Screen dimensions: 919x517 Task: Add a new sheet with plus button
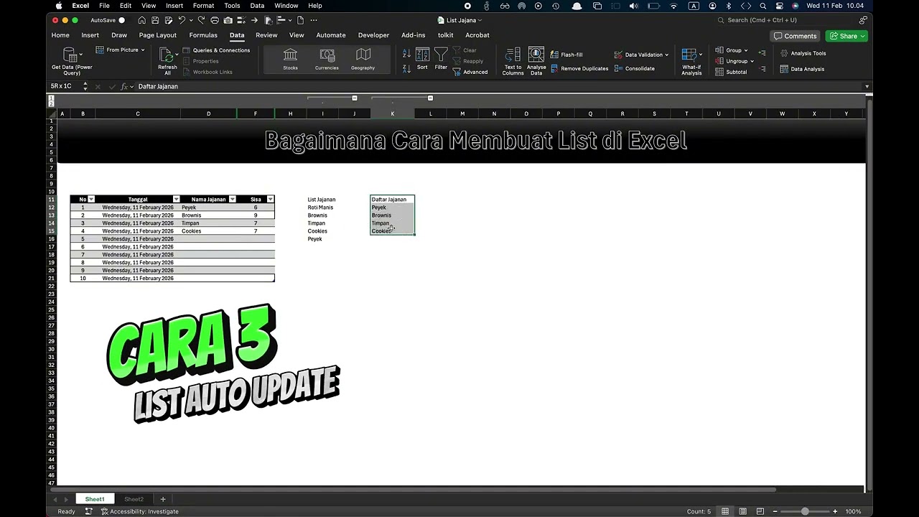coord(163,499)
